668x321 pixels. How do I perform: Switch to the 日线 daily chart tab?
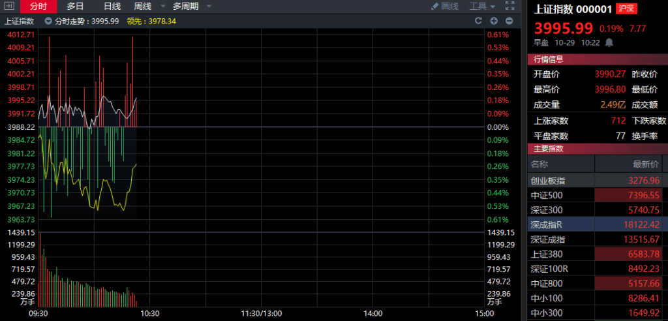coord(112,6)
